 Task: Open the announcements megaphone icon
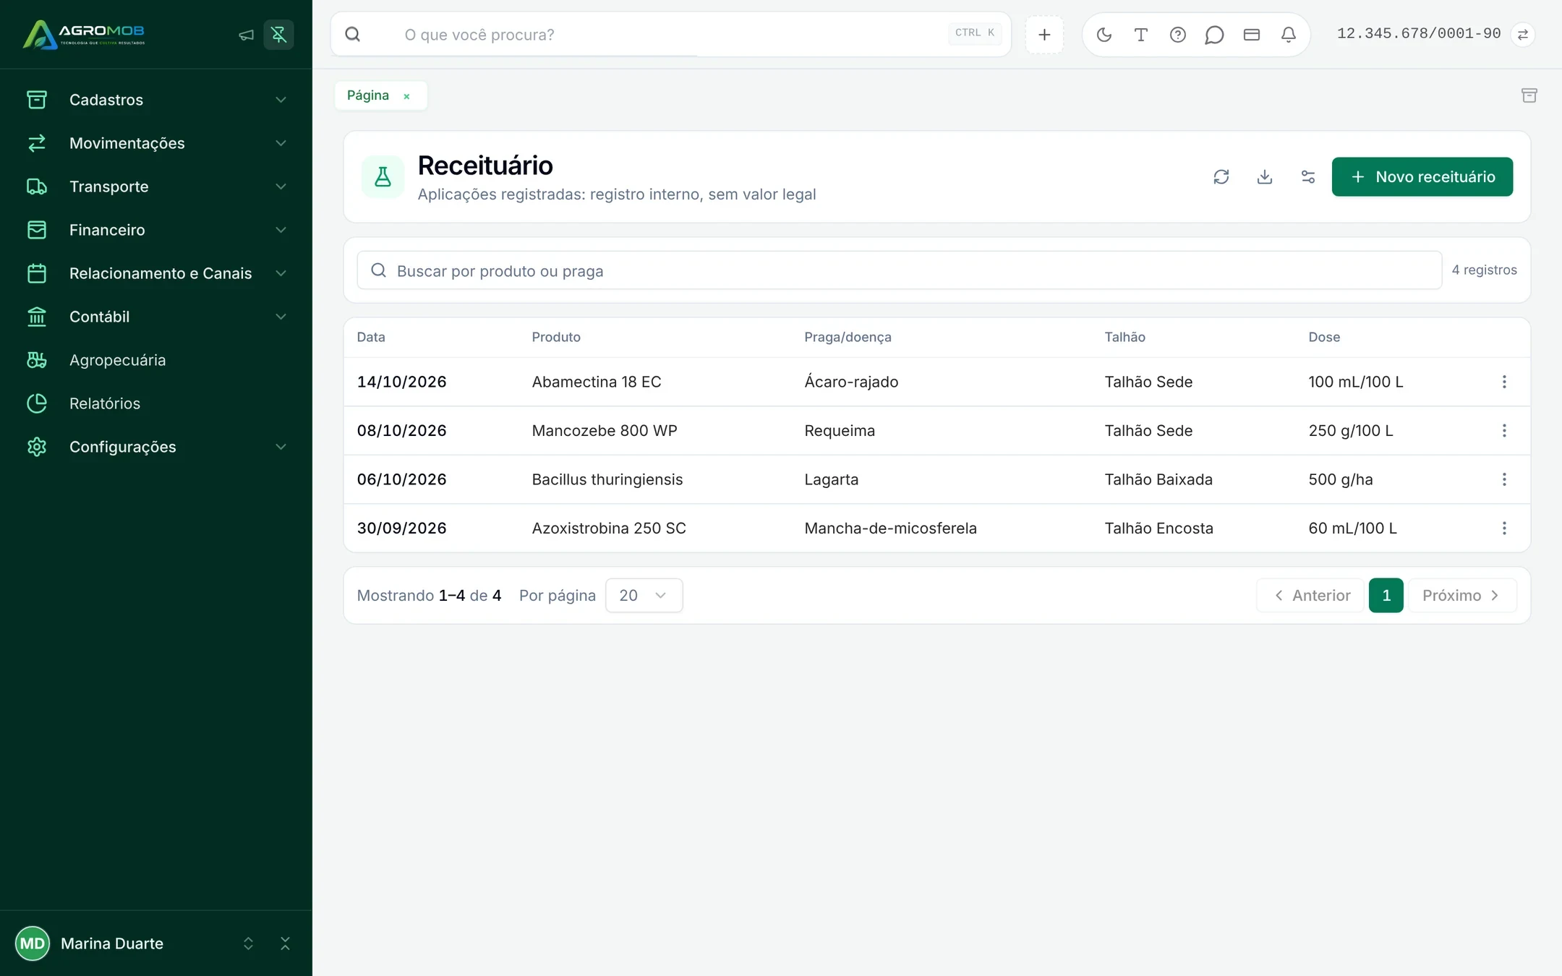click(246, 35)
